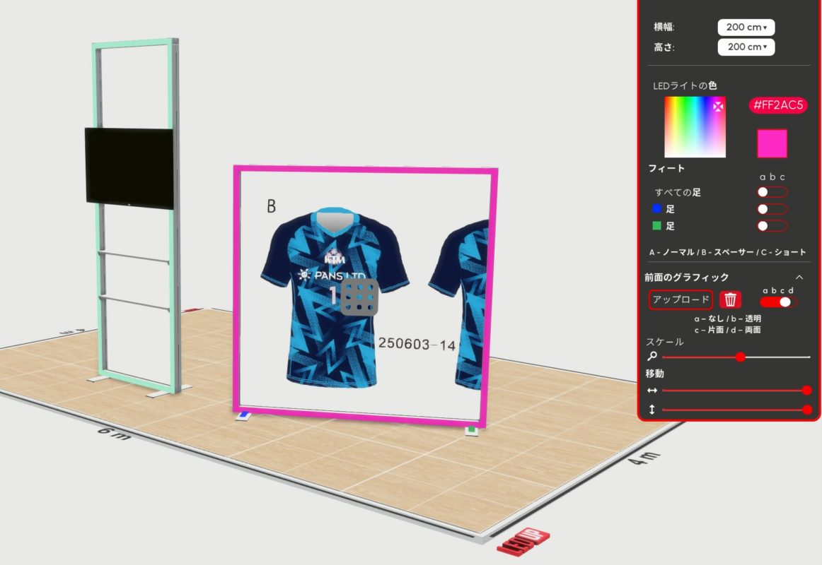822x565 pixels.
Task: Collapse the 前面のグラフィック section
Action: (x=799, y=278)
